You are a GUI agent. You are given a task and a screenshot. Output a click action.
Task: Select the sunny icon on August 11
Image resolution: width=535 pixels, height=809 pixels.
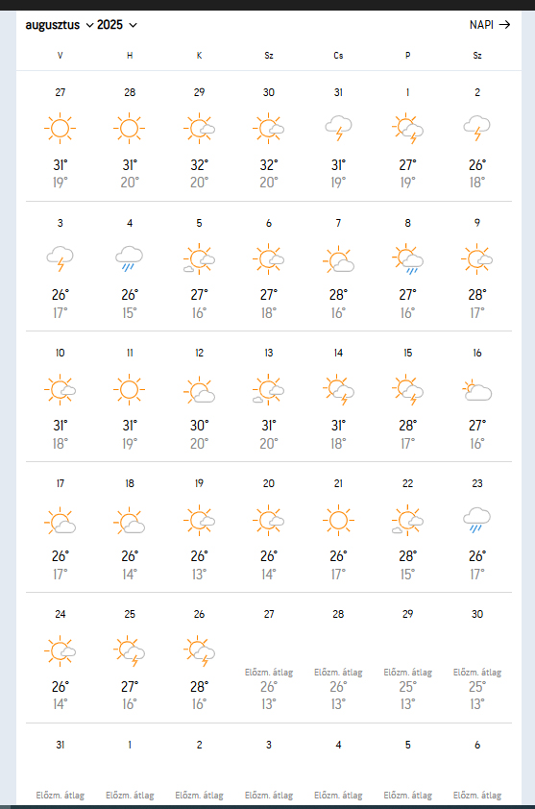coord(130,389)
